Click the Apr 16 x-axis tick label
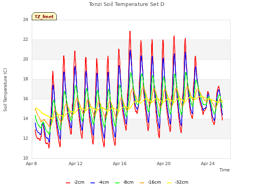This screenshot has width=254, height=190. [119, 163]
